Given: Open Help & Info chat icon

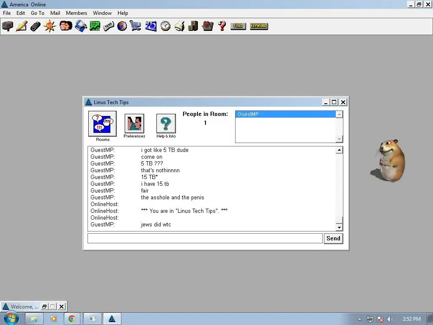Looking at the screenshot, I should (166, 124).
